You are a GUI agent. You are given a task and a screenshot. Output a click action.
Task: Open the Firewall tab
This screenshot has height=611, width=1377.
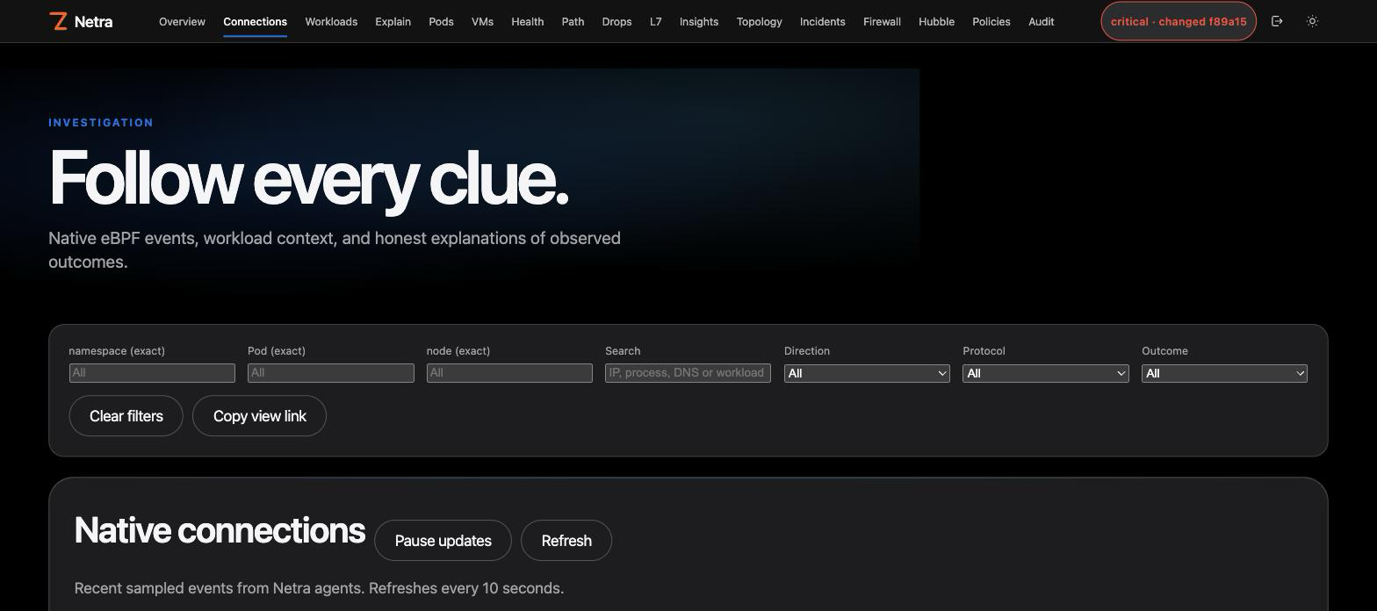[x=882, y=21]
